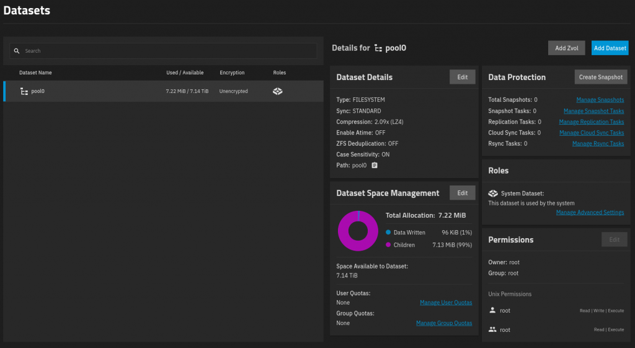Copy the pool0 path with the clipboard icon

(375, 166)
